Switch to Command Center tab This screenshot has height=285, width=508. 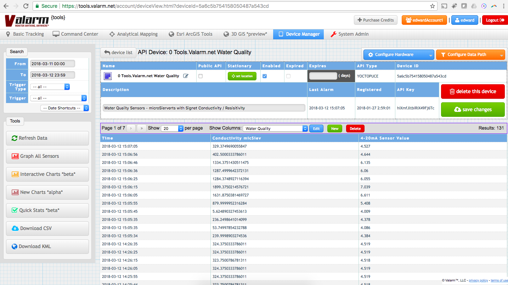(x=75, y=34)
